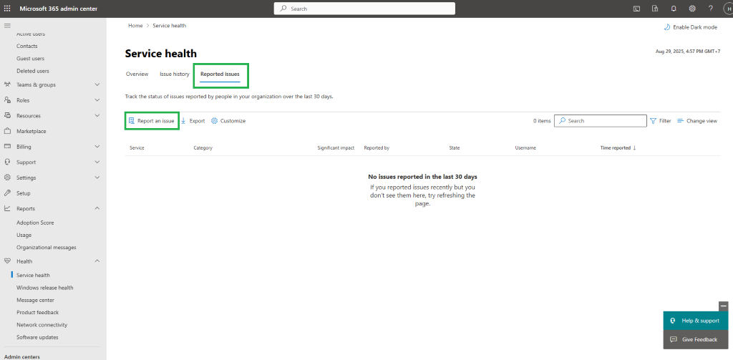
Task: Click the Change view list icon
Action: coord(680,121)
